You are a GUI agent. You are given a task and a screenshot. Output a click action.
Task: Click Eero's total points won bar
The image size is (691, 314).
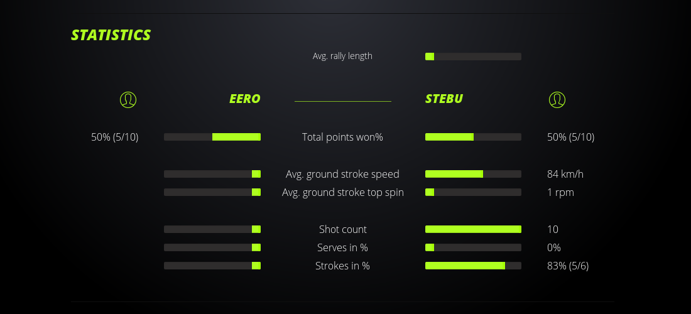click(212, 137)
